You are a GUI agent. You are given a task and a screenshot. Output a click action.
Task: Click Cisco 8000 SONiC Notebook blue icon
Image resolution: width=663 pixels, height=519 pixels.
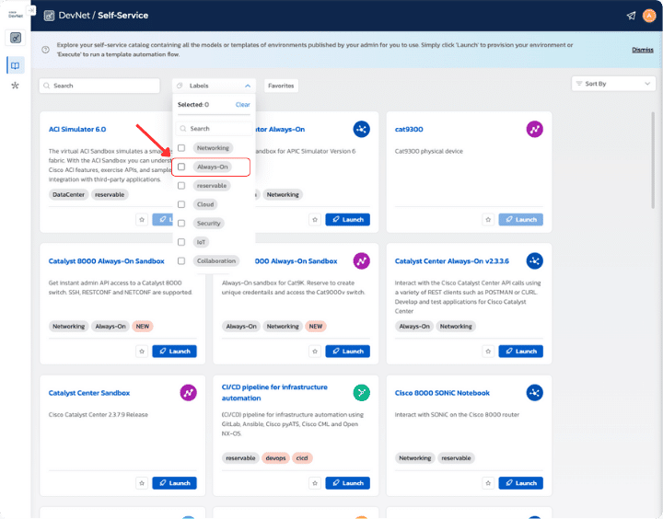534,393
